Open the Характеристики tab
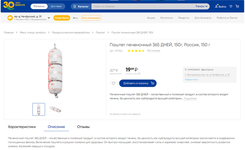The width and height of the screenshot is (245, 150). [x=22, y=127]
